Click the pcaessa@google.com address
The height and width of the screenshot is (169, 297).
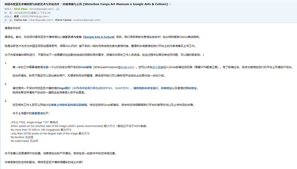point(87,20)
